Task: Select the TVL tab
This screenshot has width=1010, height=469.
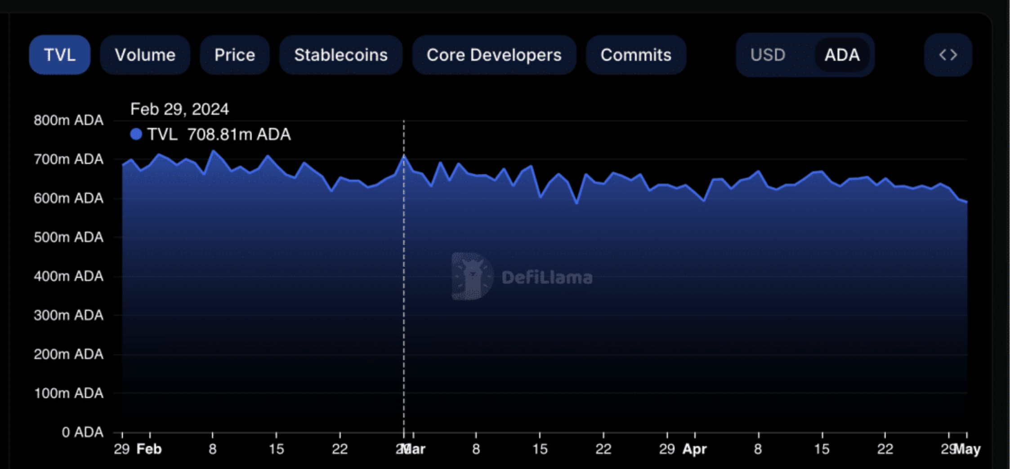Action: [x=59, y=55]
